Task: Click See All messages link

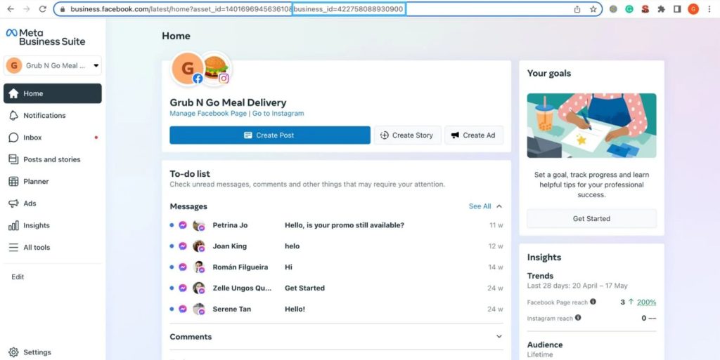Action: tap(480, 206)
